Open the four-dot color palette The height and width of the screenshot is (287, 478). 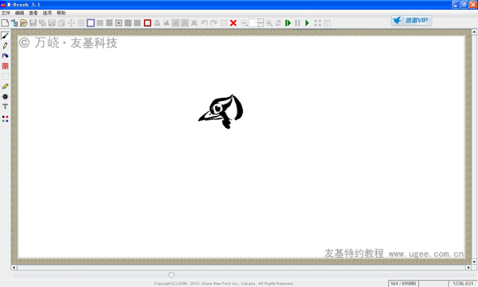pyautogui.click(x=6, y=118)
